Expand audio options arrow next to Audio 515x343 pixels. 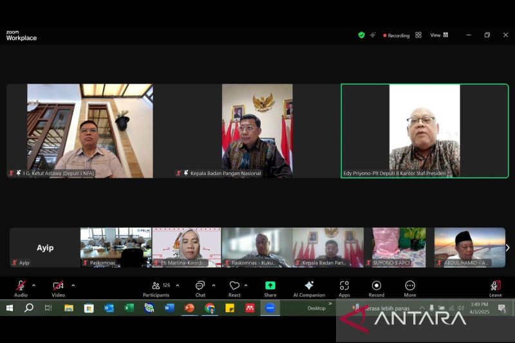coord(33,285)
